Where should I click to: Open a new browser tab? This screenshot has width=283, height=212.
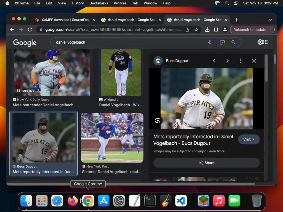pos(236,20)
